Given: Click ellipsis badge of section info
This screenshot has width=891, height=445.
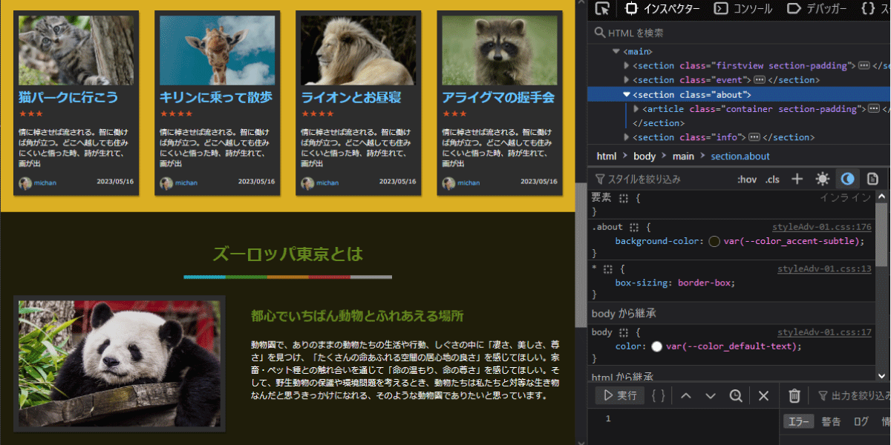Looking at the screenshot, I should (754, 137).
